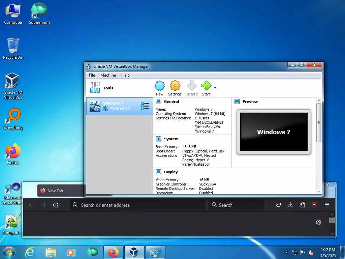This screenshot has height=259, width=345.
Task: Open the Pocket icon in Firefox
Action: (x=278, y=205)
